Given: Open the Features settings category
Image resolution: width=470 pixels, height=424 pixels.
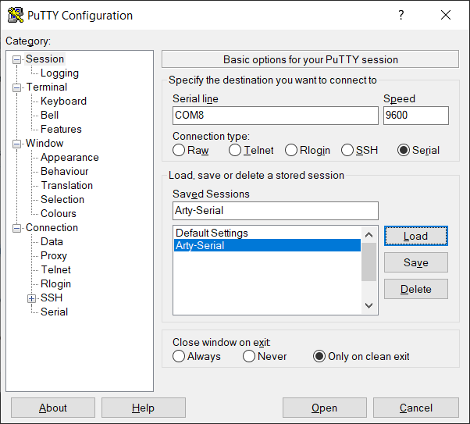Looking at the screenshot, I should (x=61, y=130).
